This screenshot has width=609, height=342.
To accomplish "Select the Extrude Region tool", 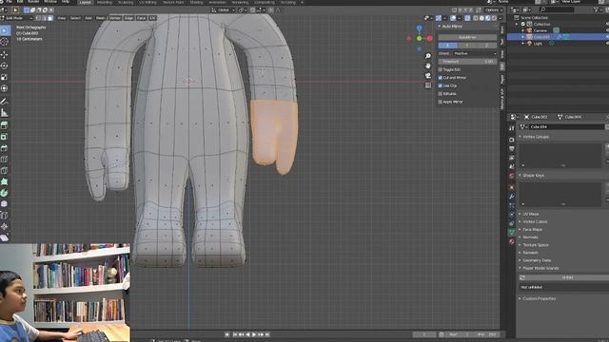I will (5, 125).
